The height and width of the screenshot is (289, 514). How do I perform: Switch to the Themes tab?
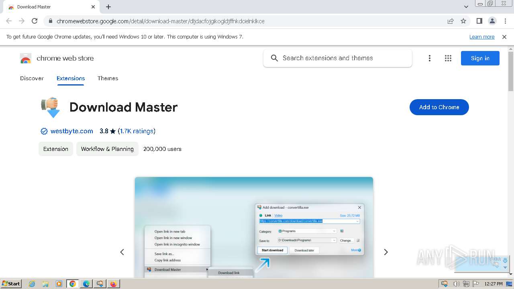(108, 78)
